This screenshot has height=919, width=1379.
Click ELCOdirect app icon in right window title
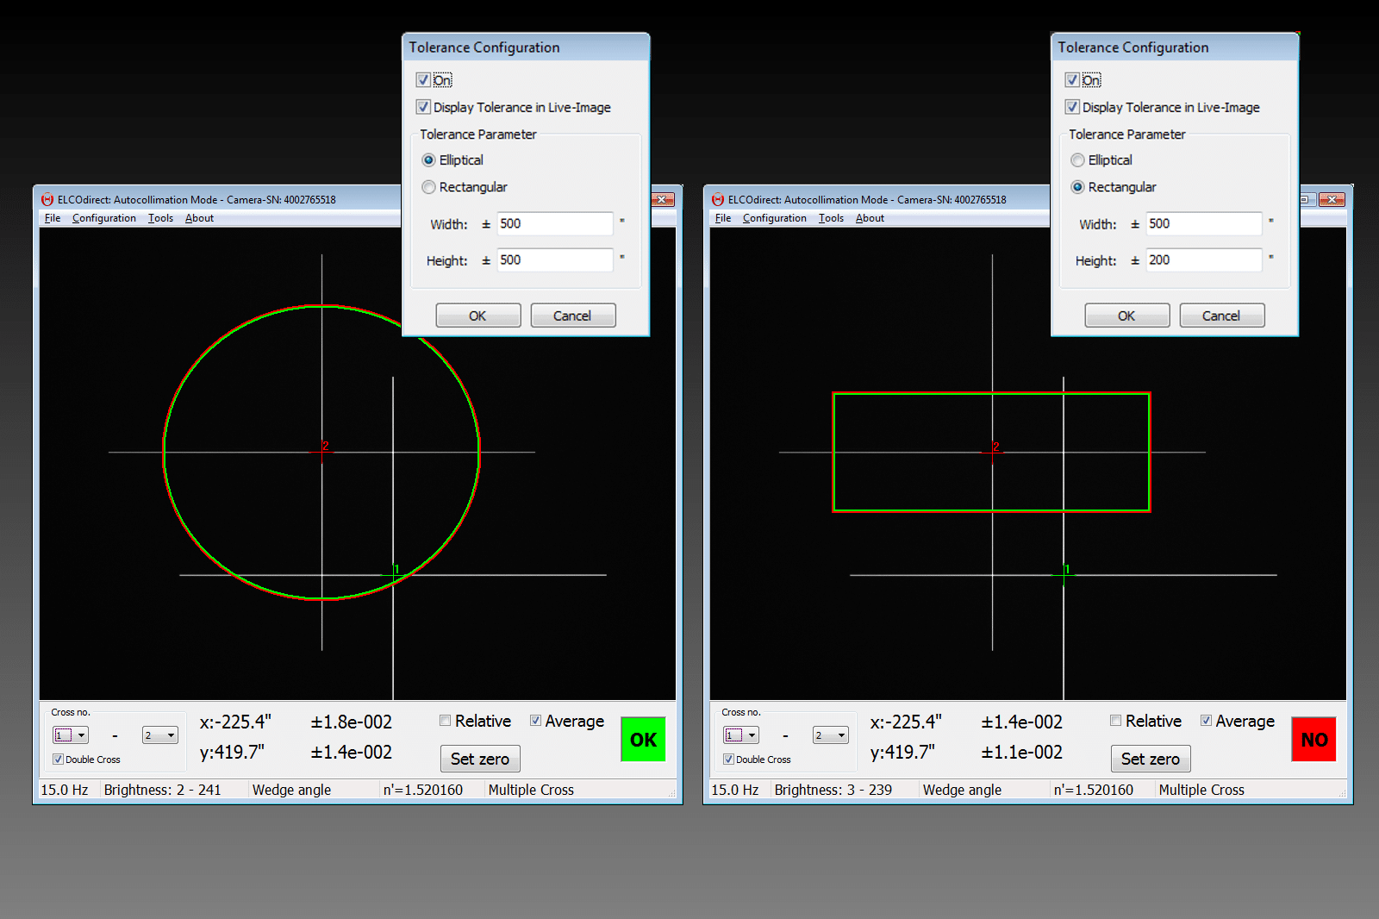[x=718, y=199]
